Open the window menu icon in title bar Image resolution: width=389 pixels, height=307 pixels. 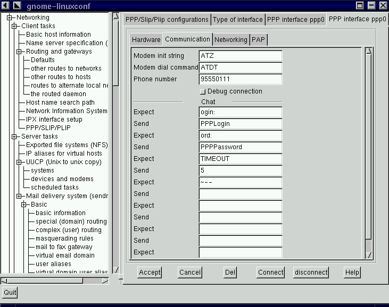(5, 5)
